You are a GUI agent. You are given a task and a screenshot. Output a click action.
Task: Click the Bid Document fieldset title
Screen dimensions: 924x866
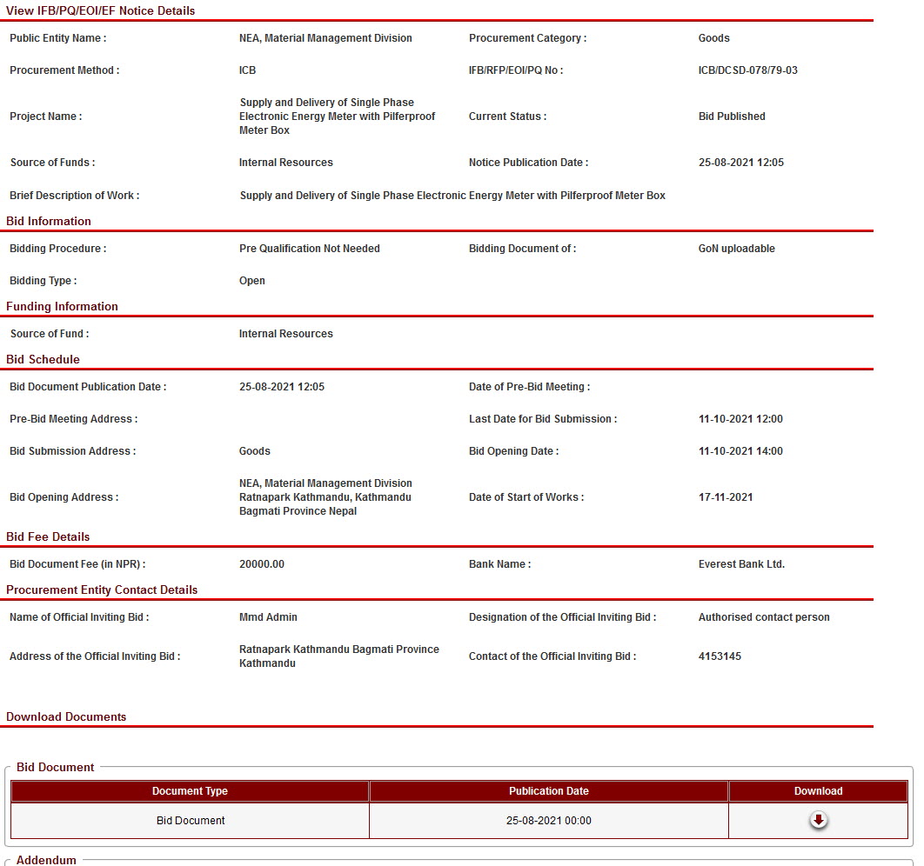56,767
